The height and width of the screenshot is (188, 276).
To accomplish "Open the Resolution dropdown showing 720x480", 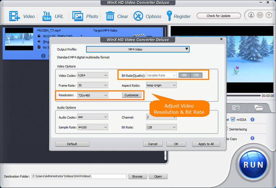I will pos(92,95).
